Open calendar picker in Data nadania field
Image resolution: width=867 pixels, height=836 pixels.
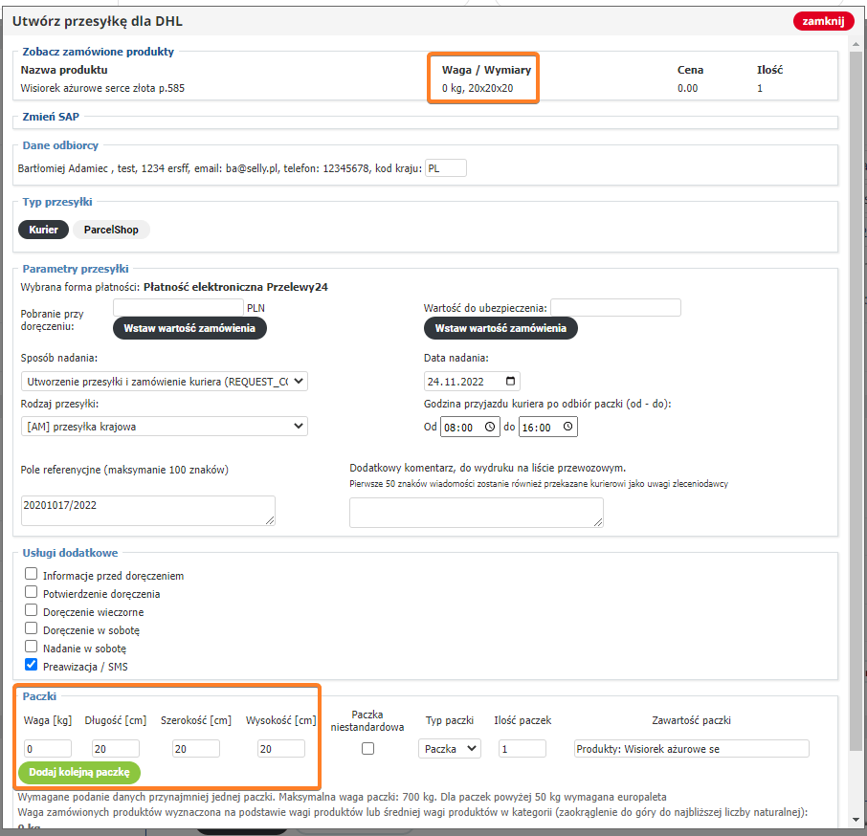point(511,382)
